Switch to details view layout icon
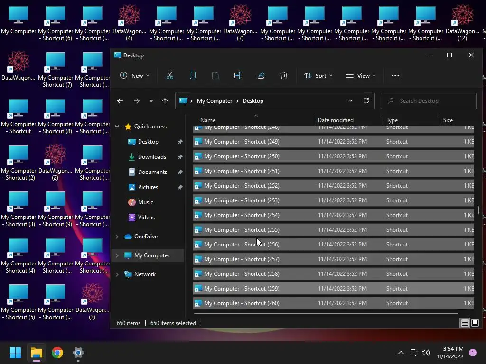Image resolution: width=486 pixels, height=364 pixels. (465, 323)
